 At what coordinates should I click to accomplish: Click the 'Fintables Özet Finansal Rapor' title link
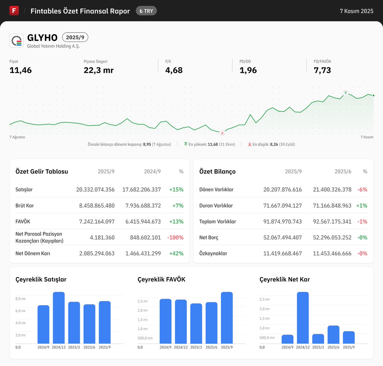(80, 11)
